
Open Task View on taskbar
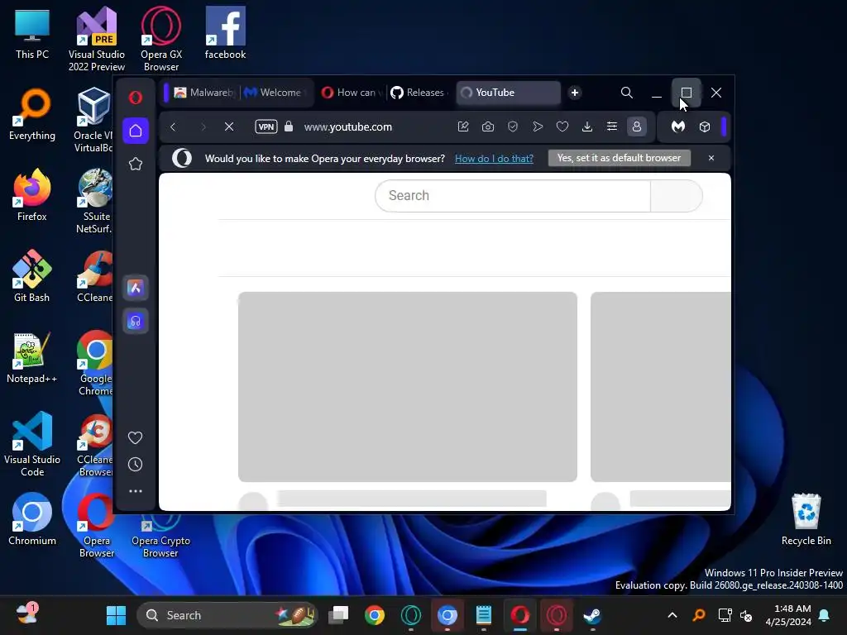pyautogui.click(x=338, y=615)
